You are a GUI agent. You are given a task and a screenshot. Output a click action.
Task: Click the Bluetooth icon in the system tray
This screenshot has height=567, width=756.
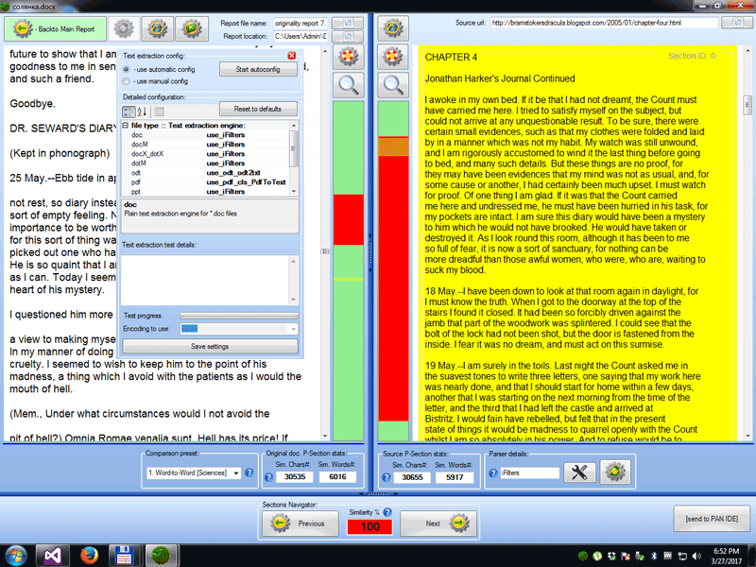pyautogui.click(x=654, y=557)
